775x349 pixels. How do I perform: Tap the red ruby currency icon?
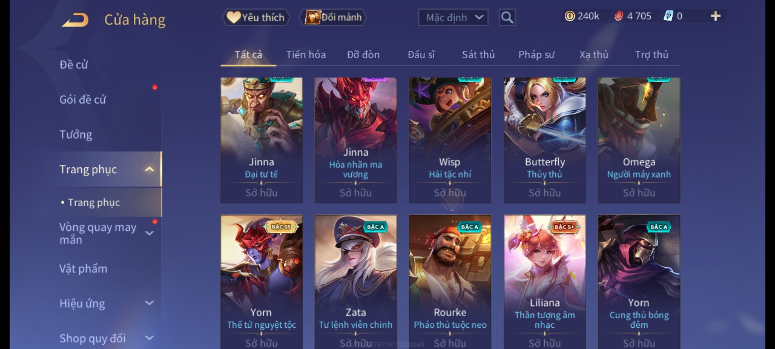(x=618, y=16)
